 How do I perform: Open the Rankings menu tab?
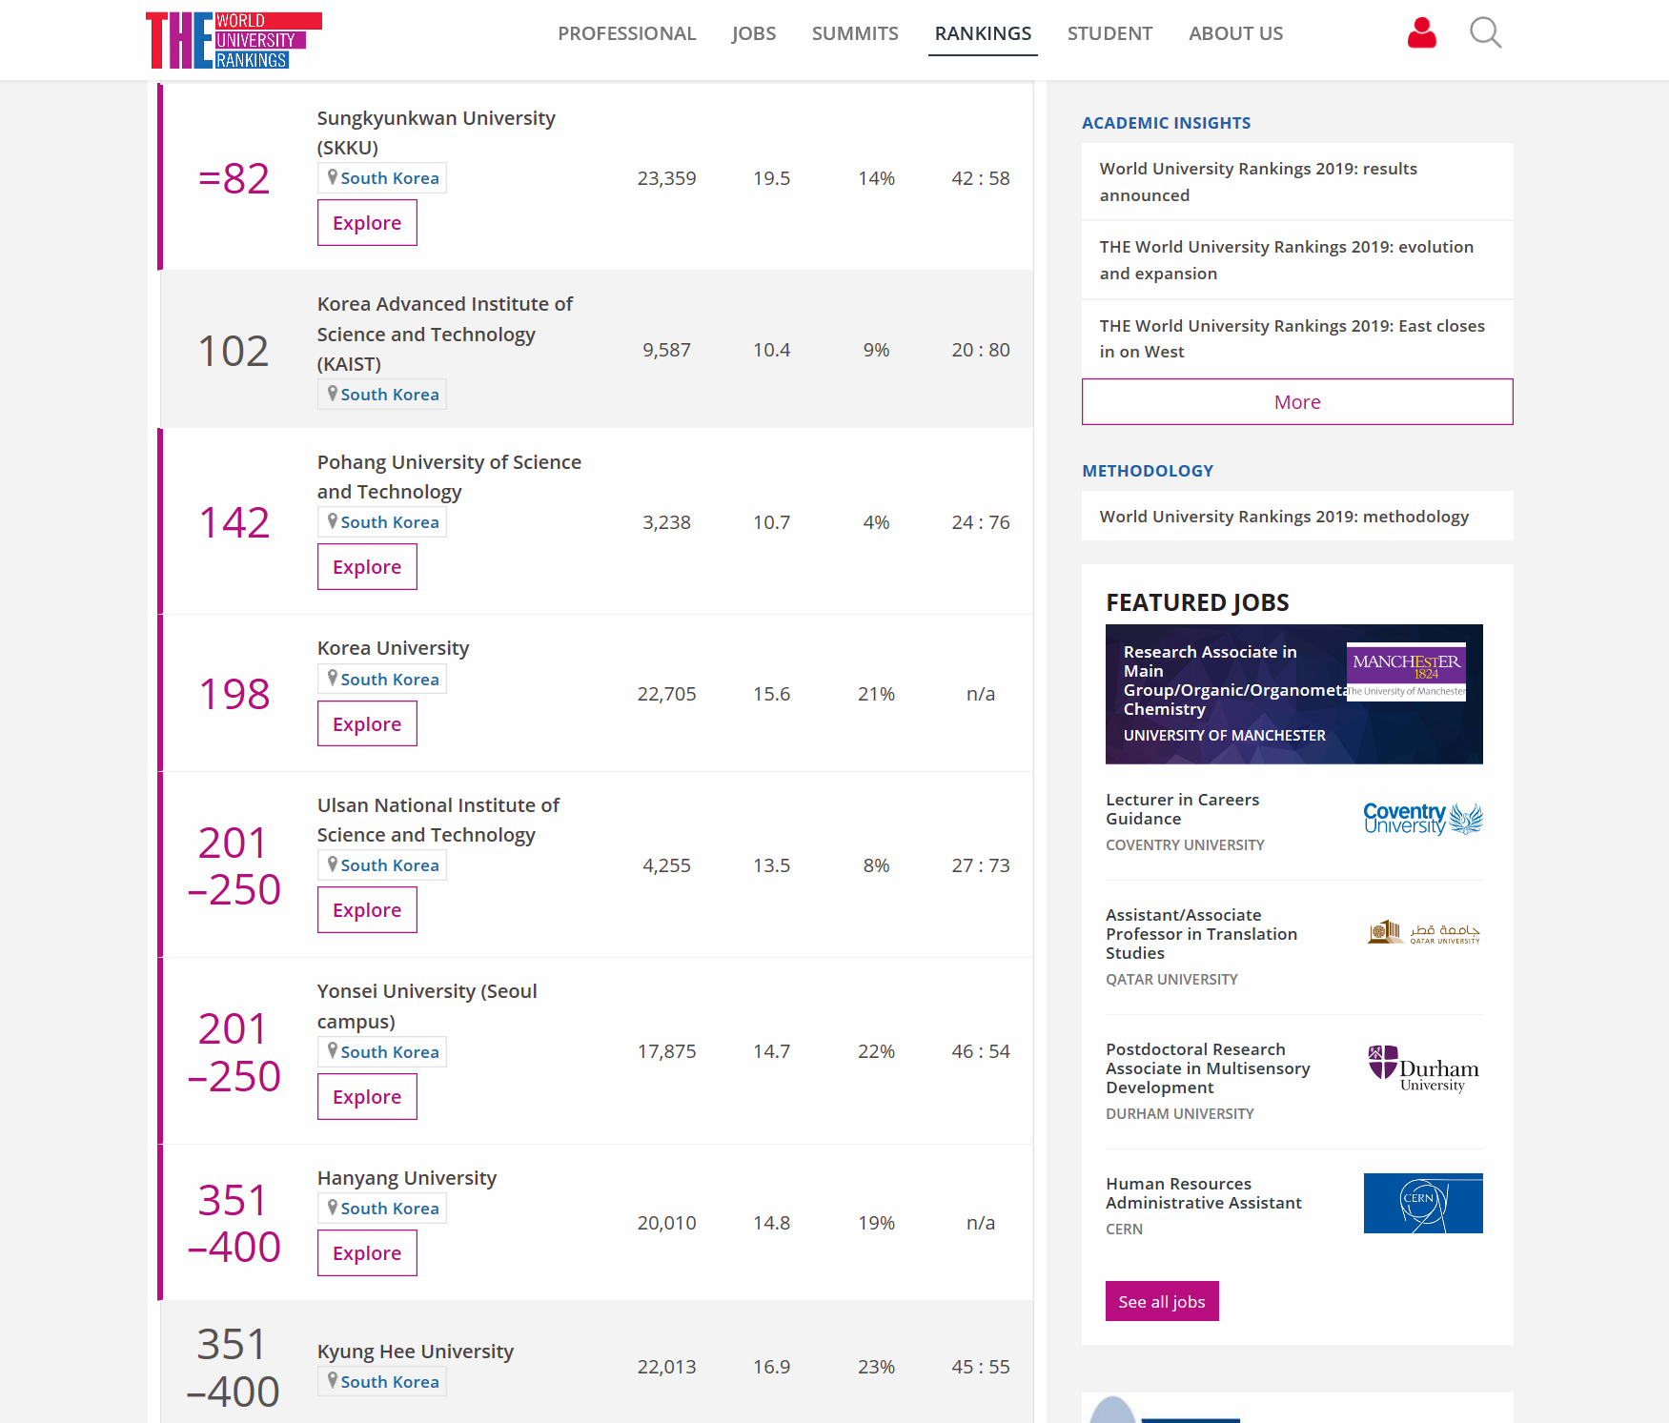click(983, 33)
